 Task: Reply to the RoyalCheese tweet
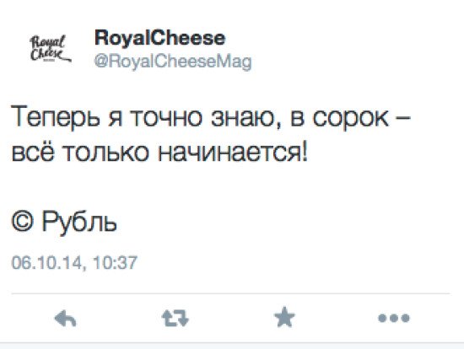point(66,319)
